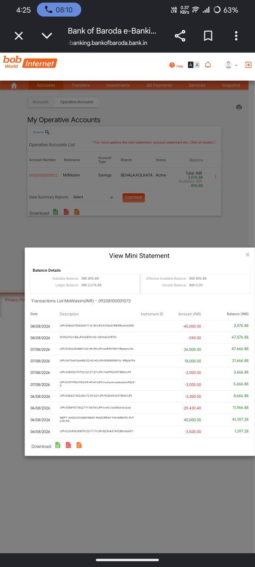
Task: Open the three-dot options for MdWasim account
Action: click(216, 176)
